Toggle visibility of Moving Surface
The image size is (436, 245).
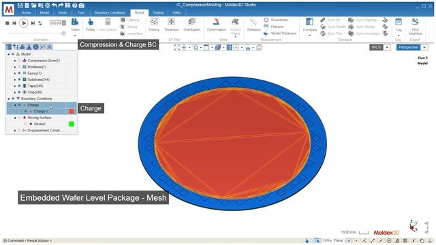tap(19, 118)
